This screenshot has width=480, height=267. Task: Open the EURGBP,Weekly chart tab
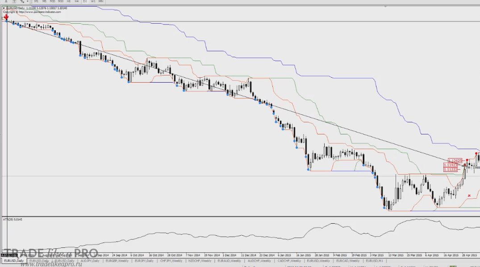(117, 261)
